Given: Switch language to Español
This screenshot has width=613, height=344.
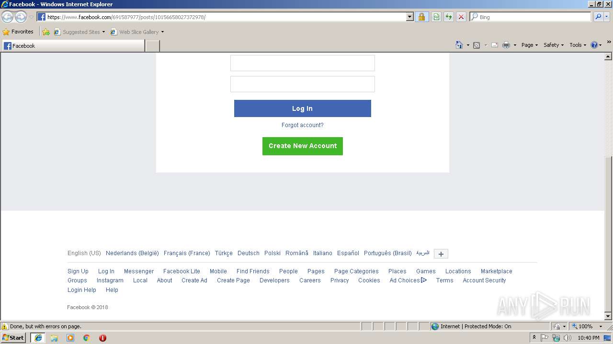Looking at the screenshot, I should tap(348, 253).
